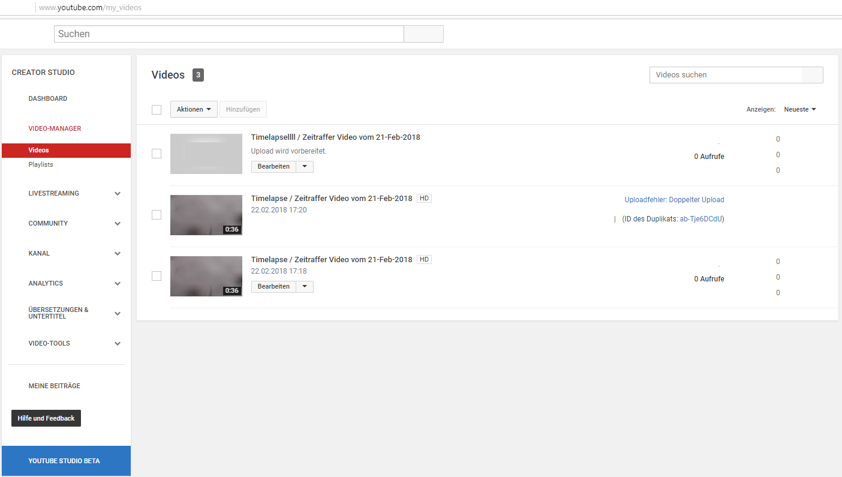Click '0 Aufrufe' for the Timelapsellll video
This screenshot has width=842, height=477.
(x=709, y=157)
